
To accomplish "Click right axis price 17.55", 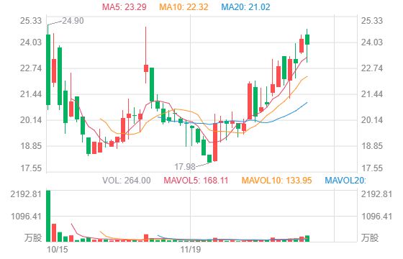I will [x=372, y=168].
